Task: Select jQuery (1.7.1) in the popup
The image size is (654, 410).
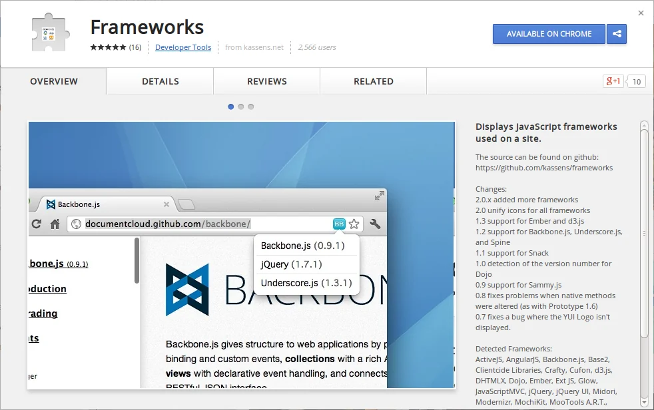Action: 306,264
